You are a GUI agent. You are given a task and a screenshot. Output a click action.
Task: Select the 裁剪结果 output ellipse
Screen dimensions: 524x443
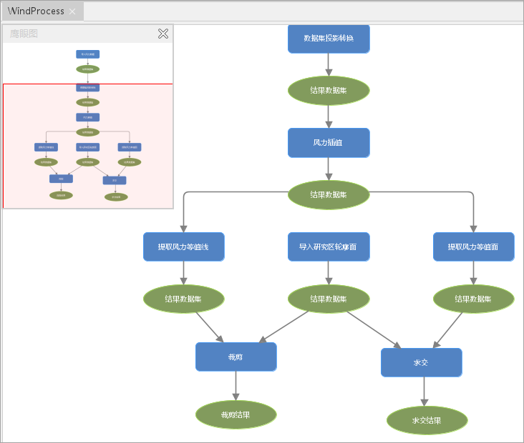tap(236, 414)
